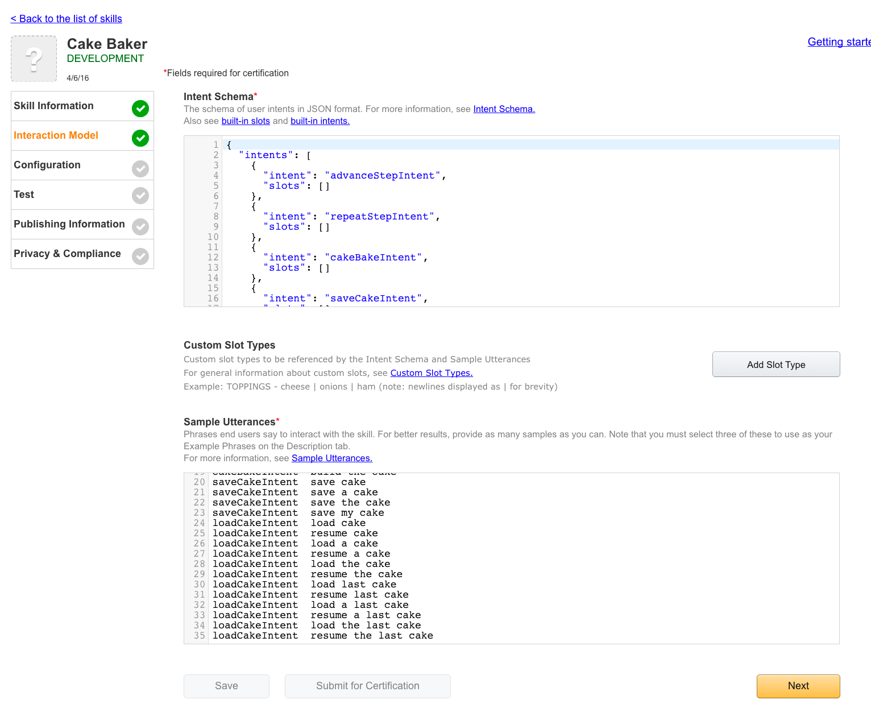
Task: Open the Skill Information section
Action: (82, 106)
